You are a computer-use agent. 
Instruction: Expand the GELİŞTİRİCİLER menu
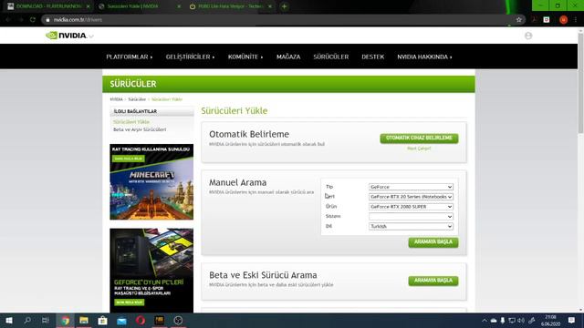coord(190,56)
